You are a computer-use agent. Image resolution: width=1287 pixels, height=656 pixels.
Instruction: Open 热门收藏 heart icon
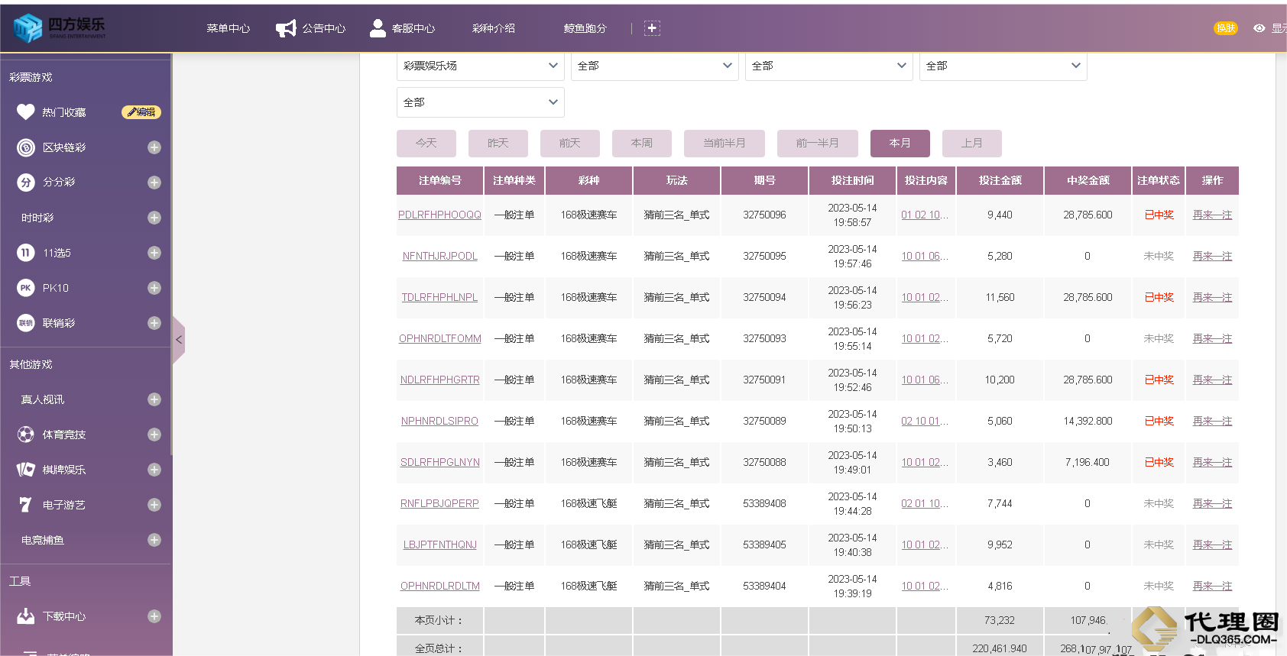(x=26, y=112)
